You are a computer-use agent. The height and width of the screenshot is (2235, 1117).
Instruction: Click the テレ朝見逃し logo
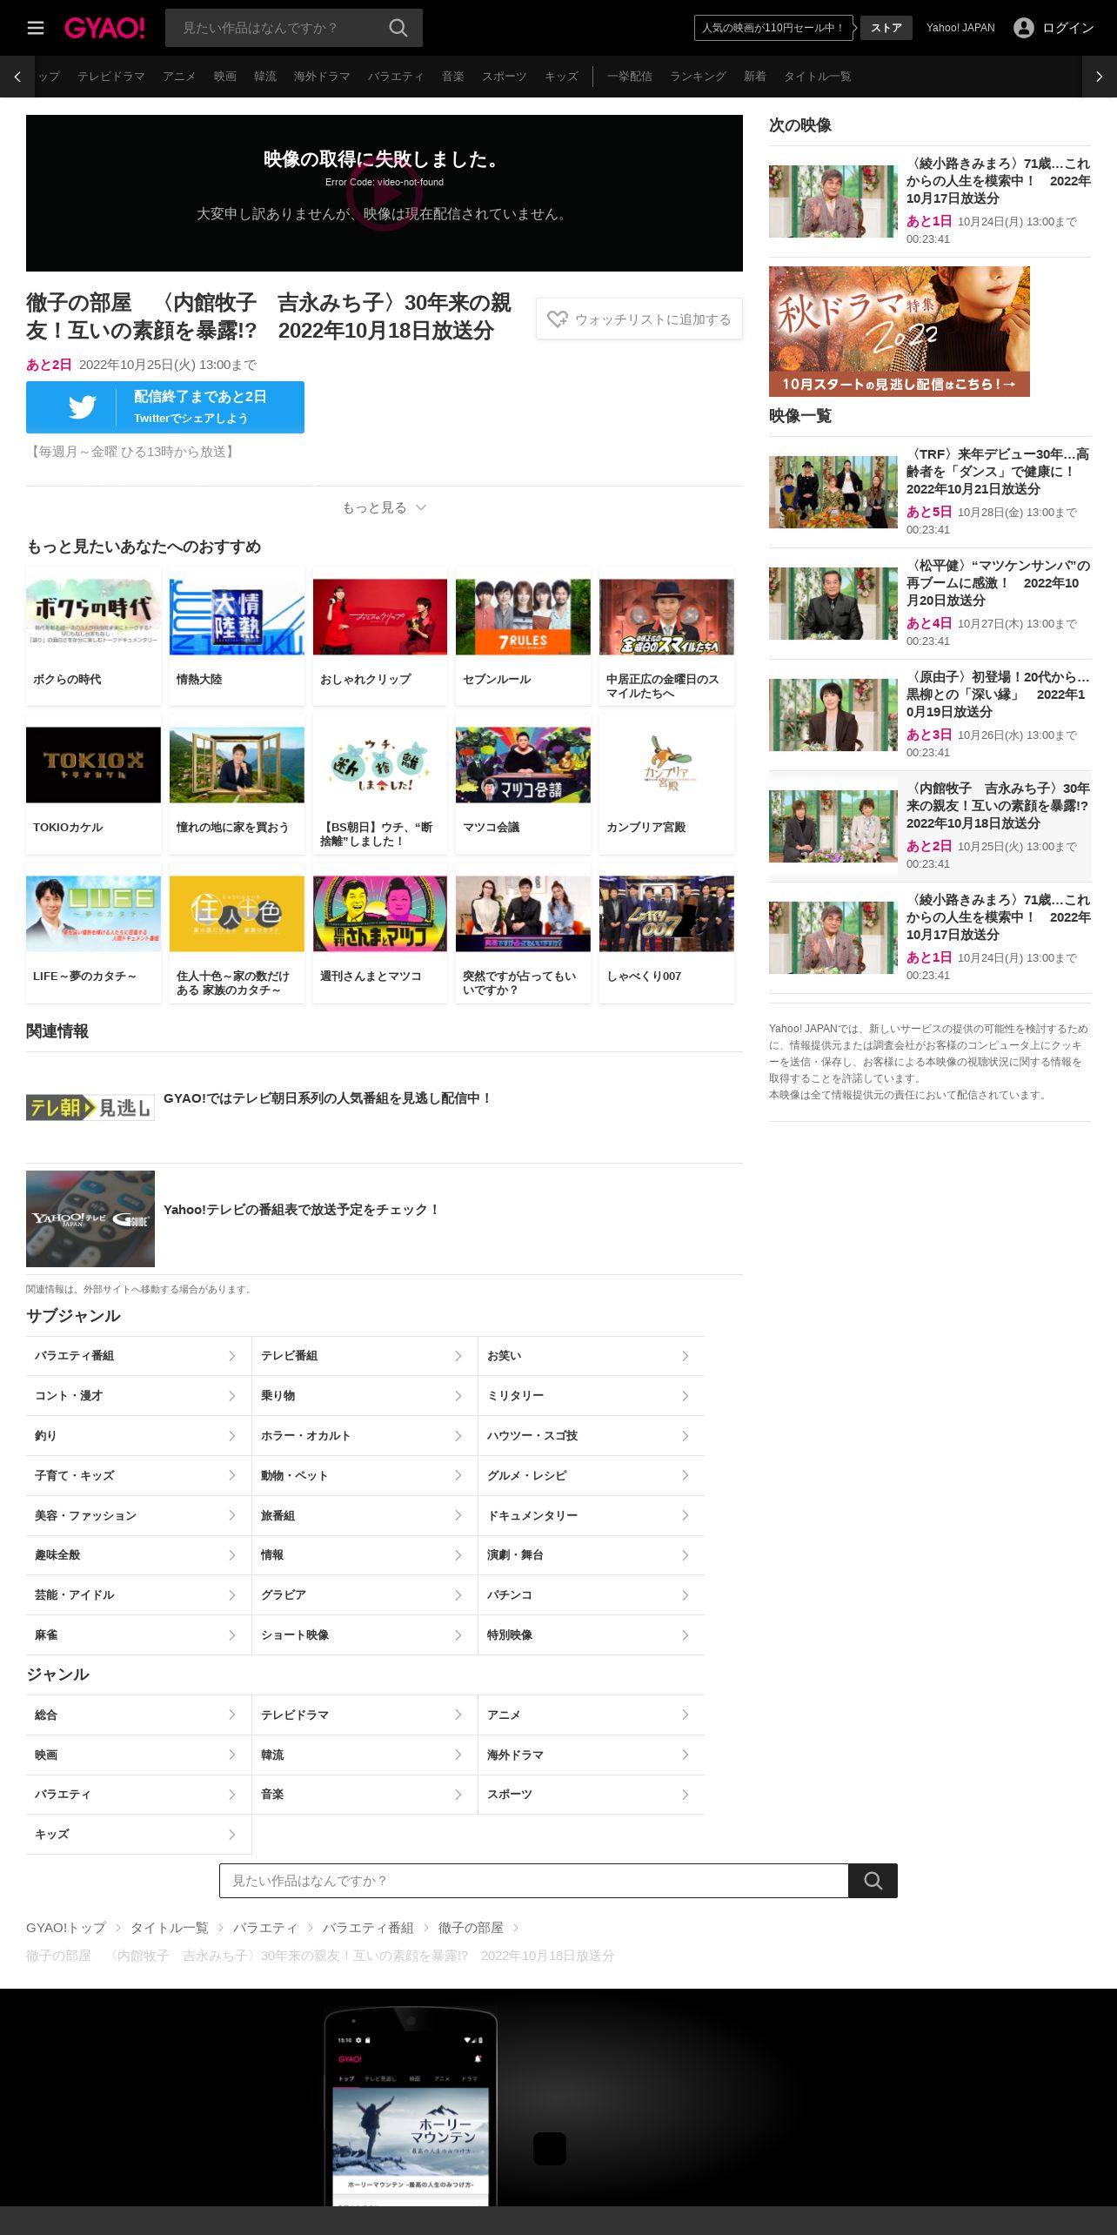pos(90,1107)
